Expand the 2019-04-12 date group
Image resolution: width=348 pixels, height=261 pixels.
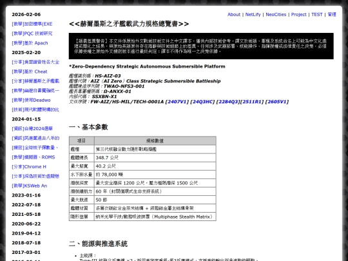click(26, 233)
